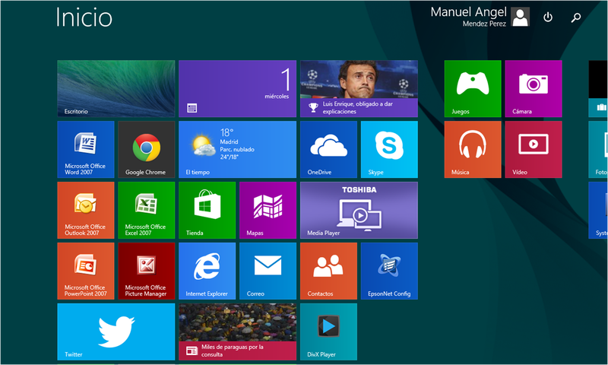Open the Tienda store tile
The height and width of the screenshot is (365, 608).
(x=207, y=210)
